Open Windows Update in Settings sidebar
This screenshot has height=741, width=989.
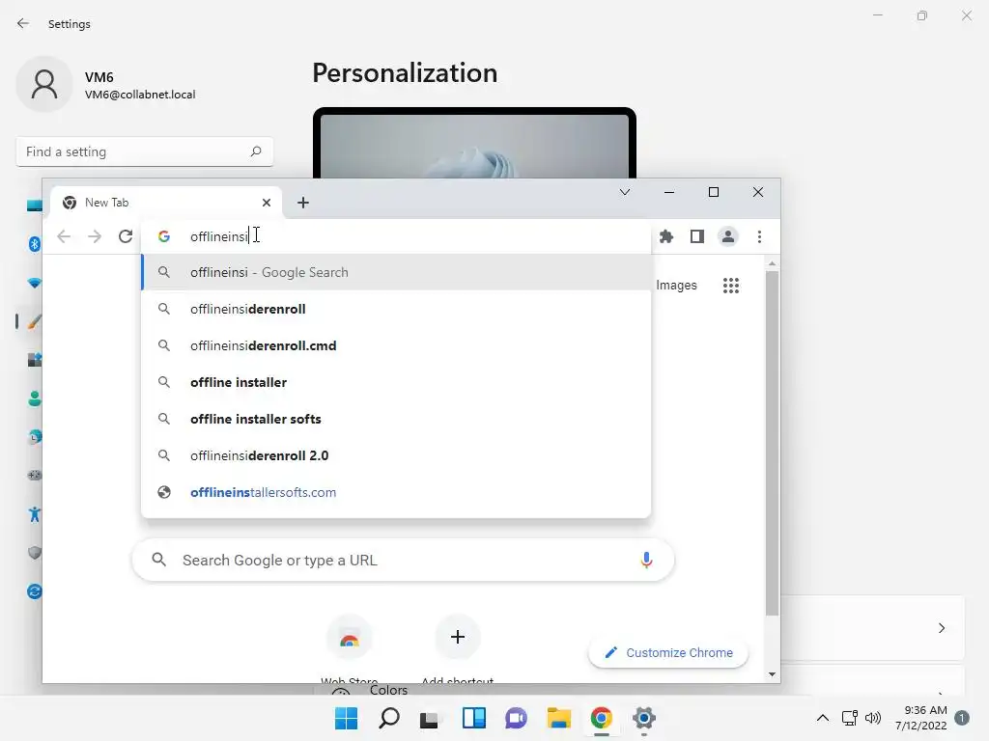[35, 591]
